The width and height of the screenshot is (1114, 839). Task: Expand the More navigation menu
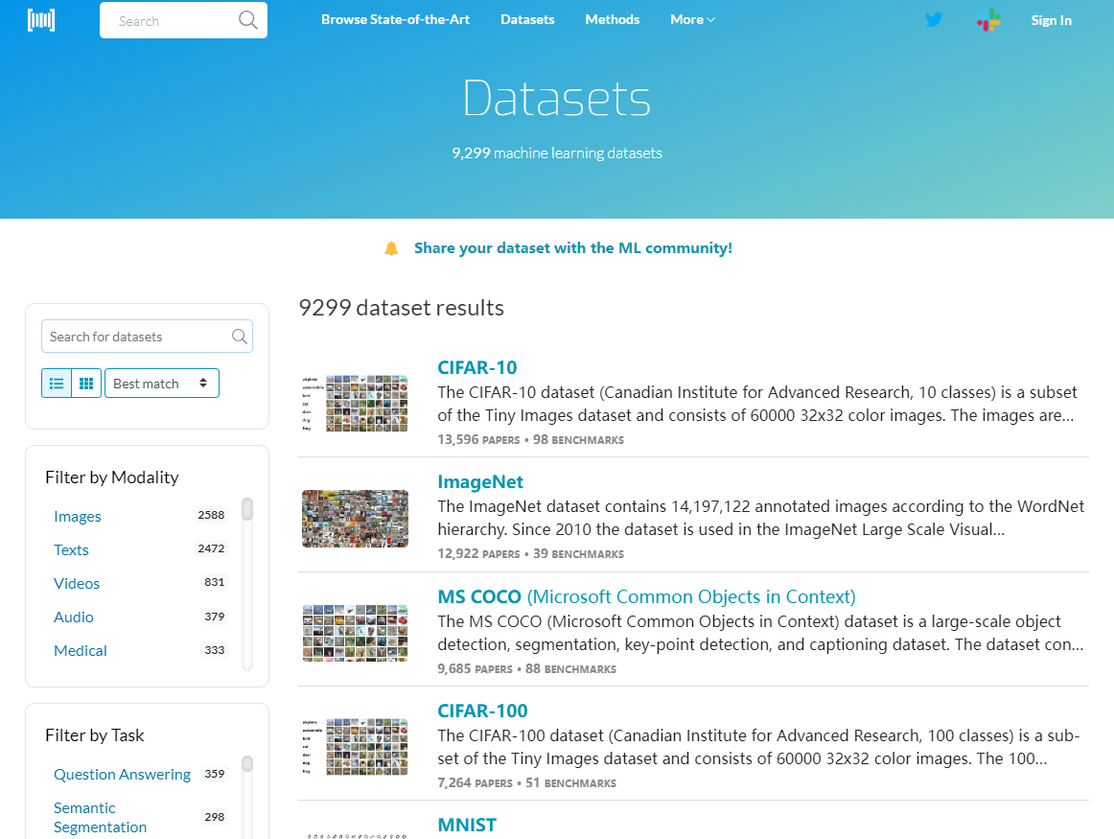(x=691, y=19)
